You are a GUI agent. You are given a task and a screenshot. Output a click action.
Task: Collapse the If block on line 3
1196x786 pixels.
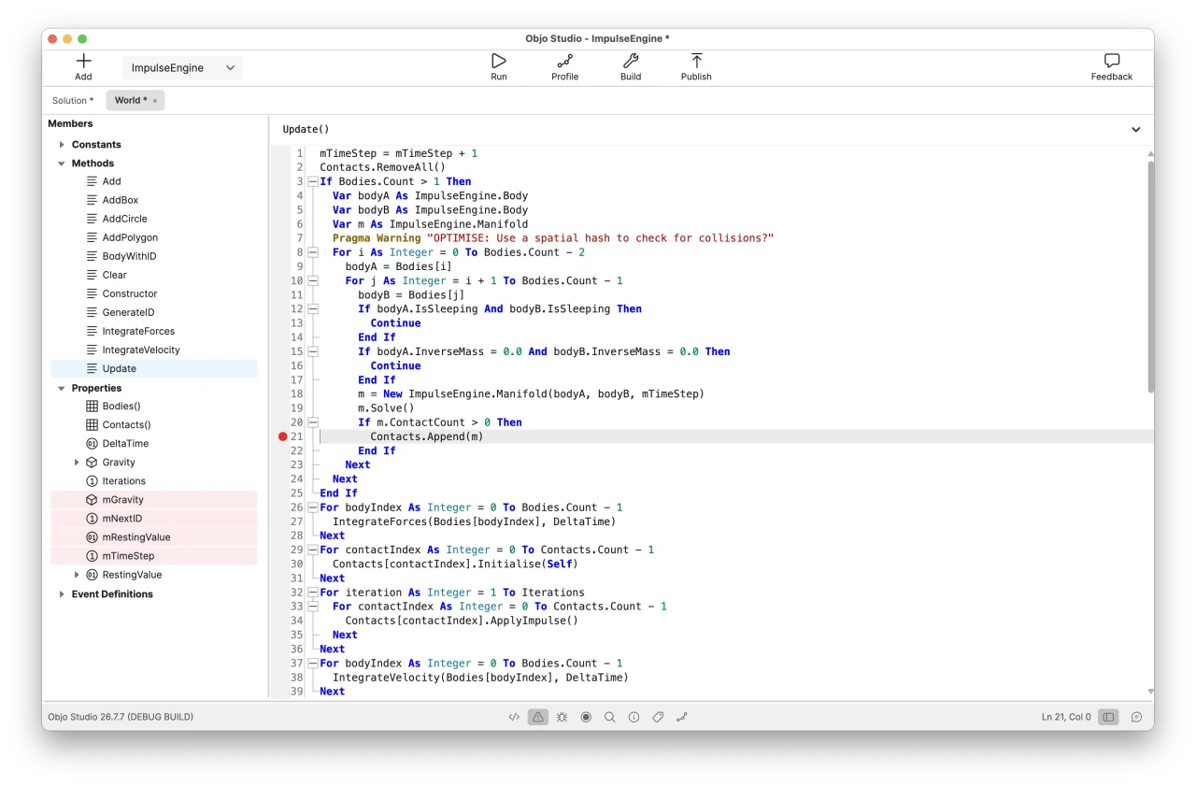312,181
